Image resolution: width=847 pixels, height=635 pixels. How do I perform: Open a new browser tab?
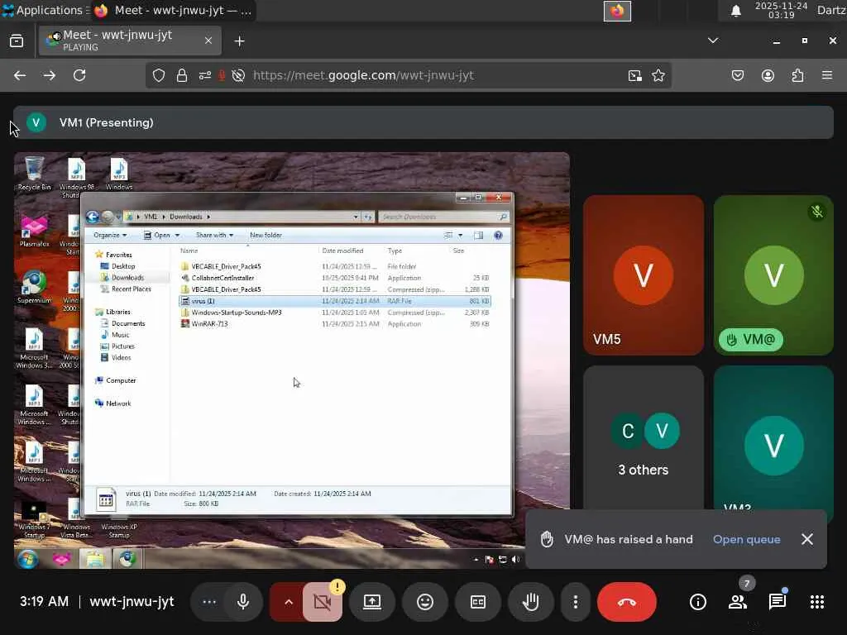(239, 41)
